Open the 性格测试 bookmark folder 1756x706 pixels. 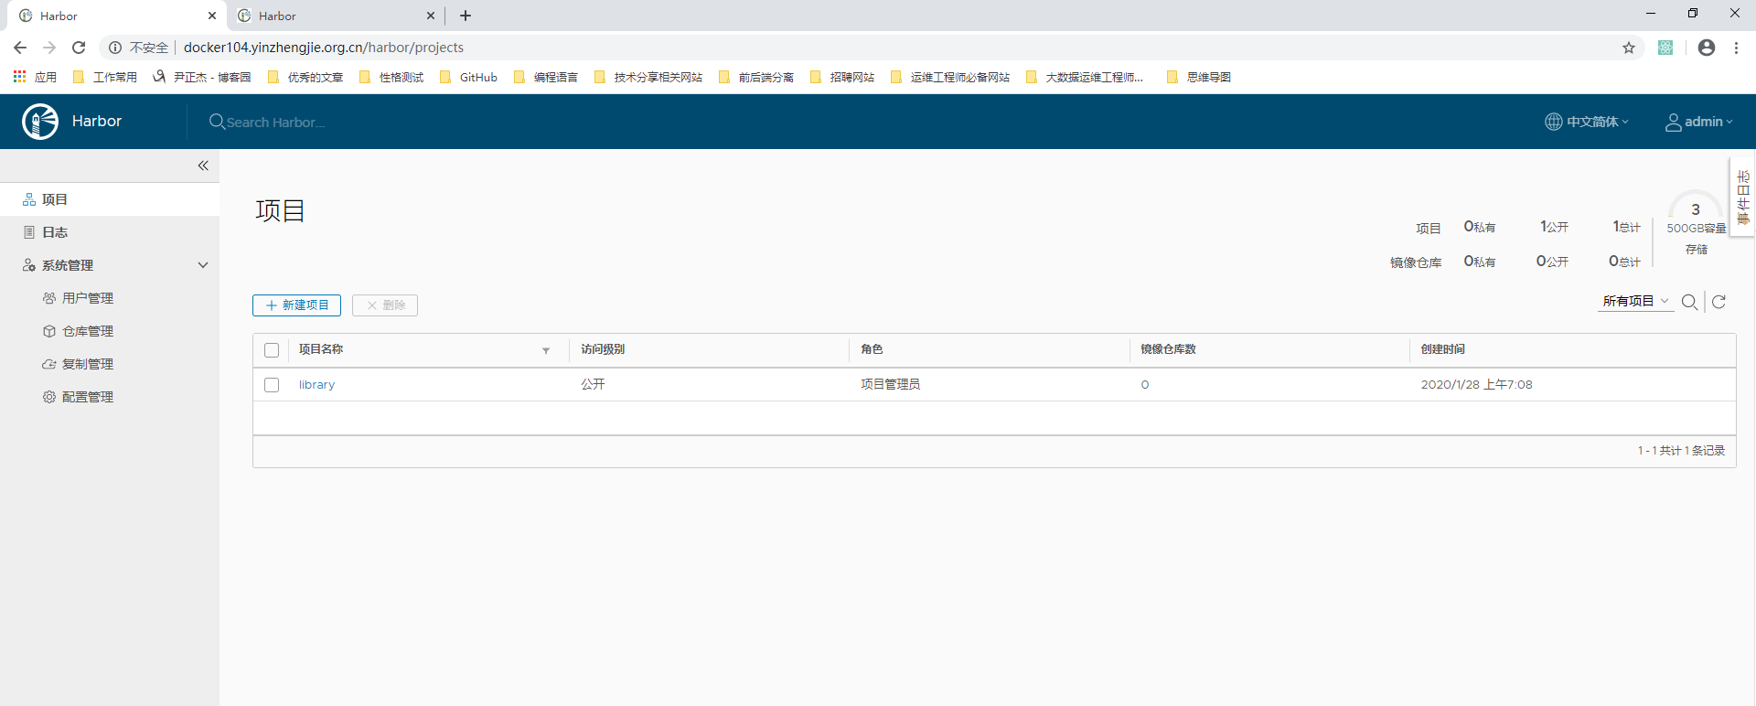coord(391,77)
